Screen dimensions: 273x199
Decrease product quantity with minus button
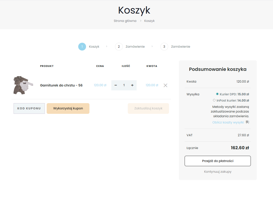click(x=116, y=85)
